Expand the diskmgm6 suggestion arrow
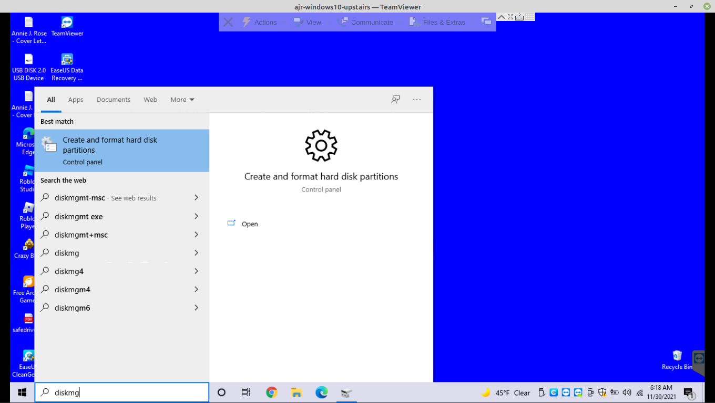The height and width of the screenshot is (403, 715). (x=196, y=307)
